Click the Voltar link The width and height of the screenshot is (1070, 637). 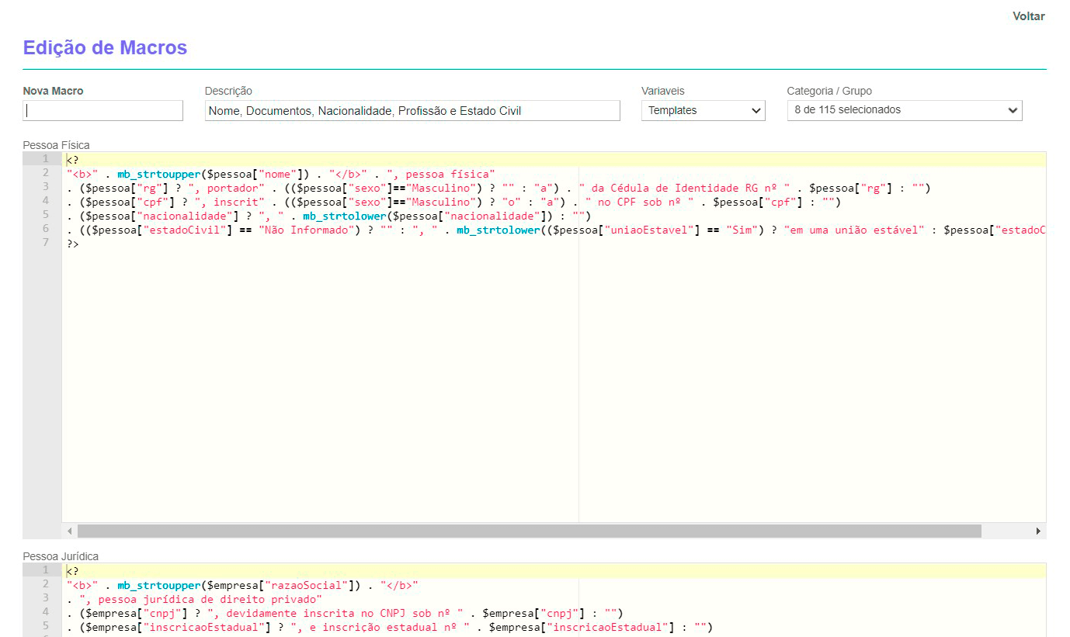pyautogui.click(x=1028, y=16)
